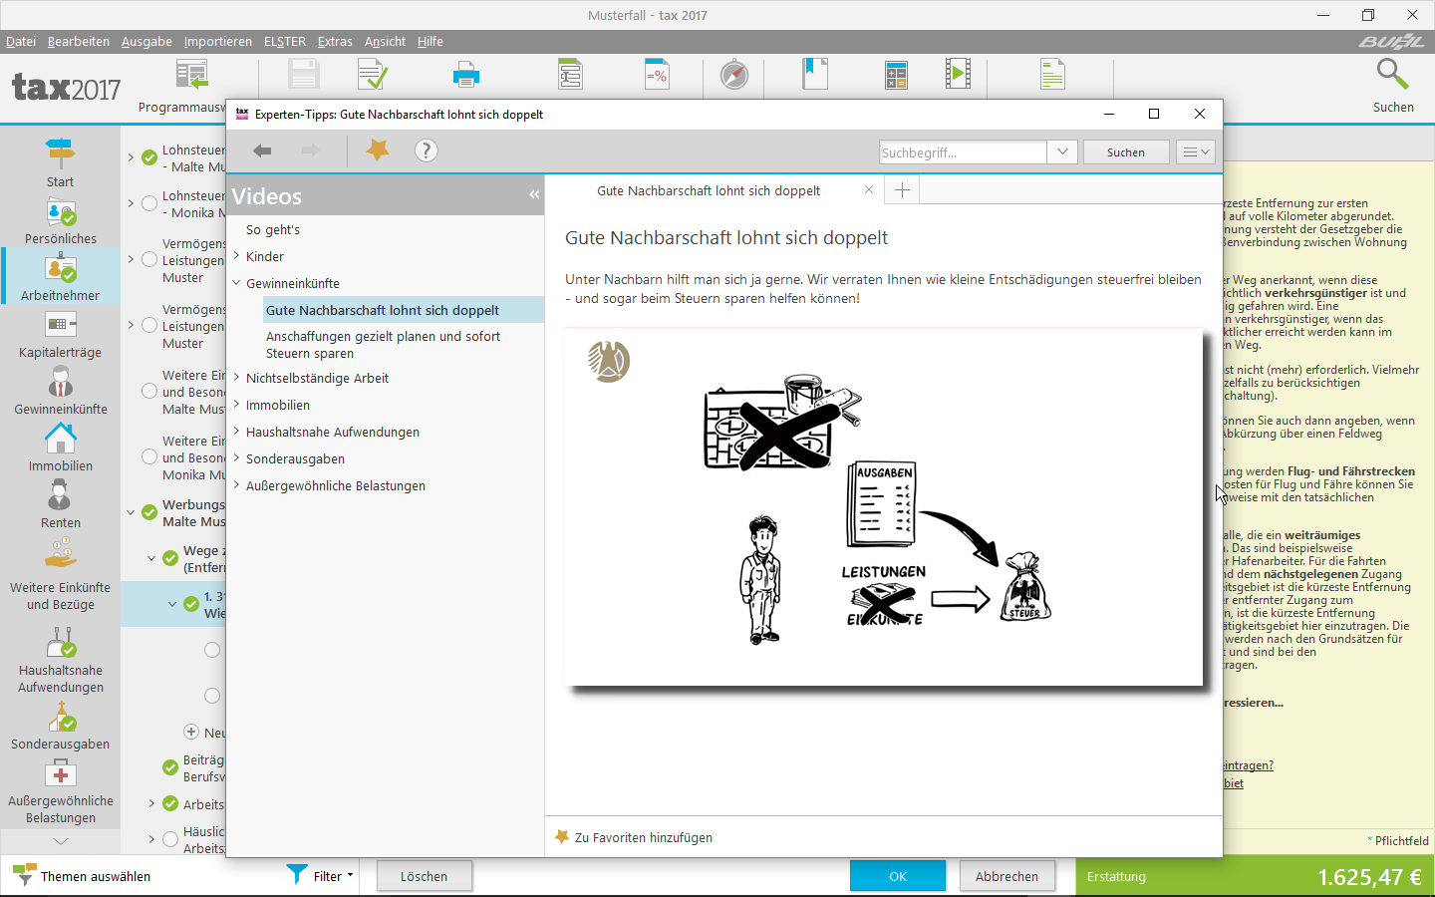The image size is (1435, 897).
Task: Open Gewinneinkünfte section in sidebar
Action: (60, 391)
